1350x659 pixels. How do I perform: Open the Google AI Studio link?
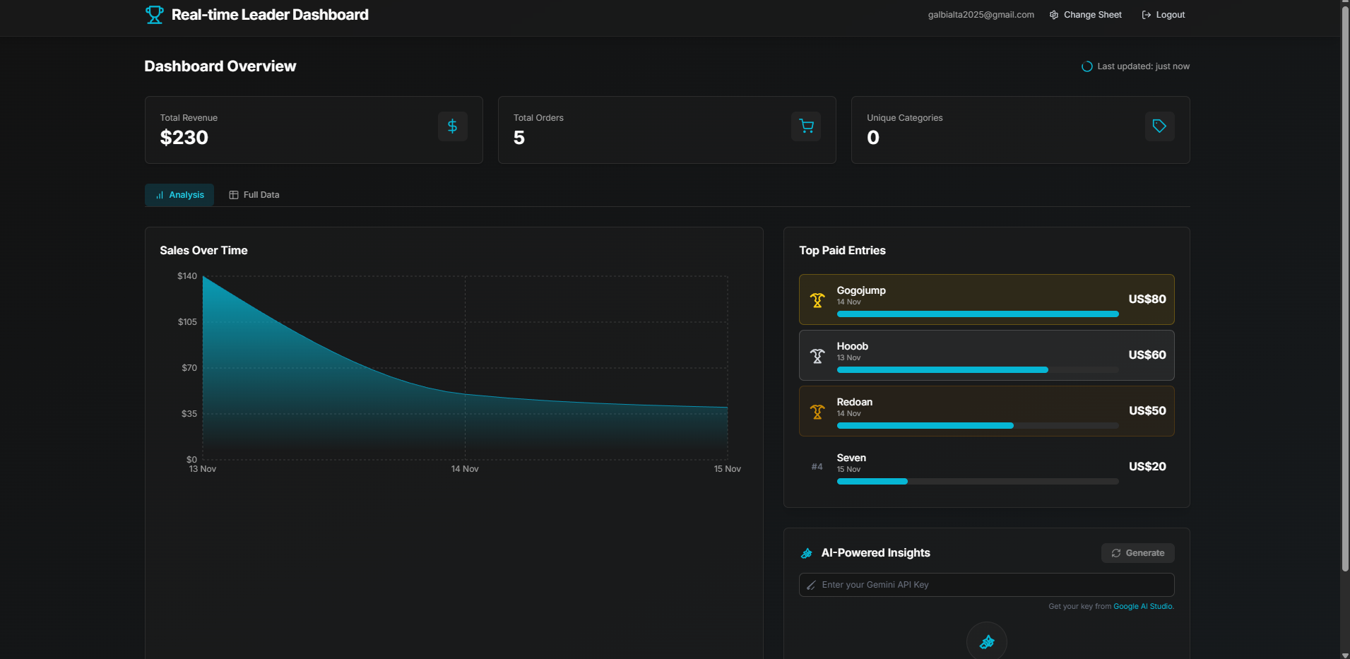1143,607
